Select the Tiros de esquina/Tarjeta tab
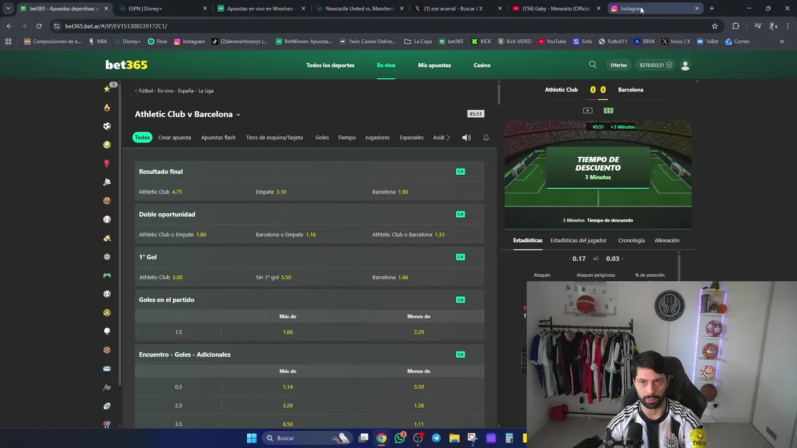This screenshot has width=797, height=448. (274, 138)
